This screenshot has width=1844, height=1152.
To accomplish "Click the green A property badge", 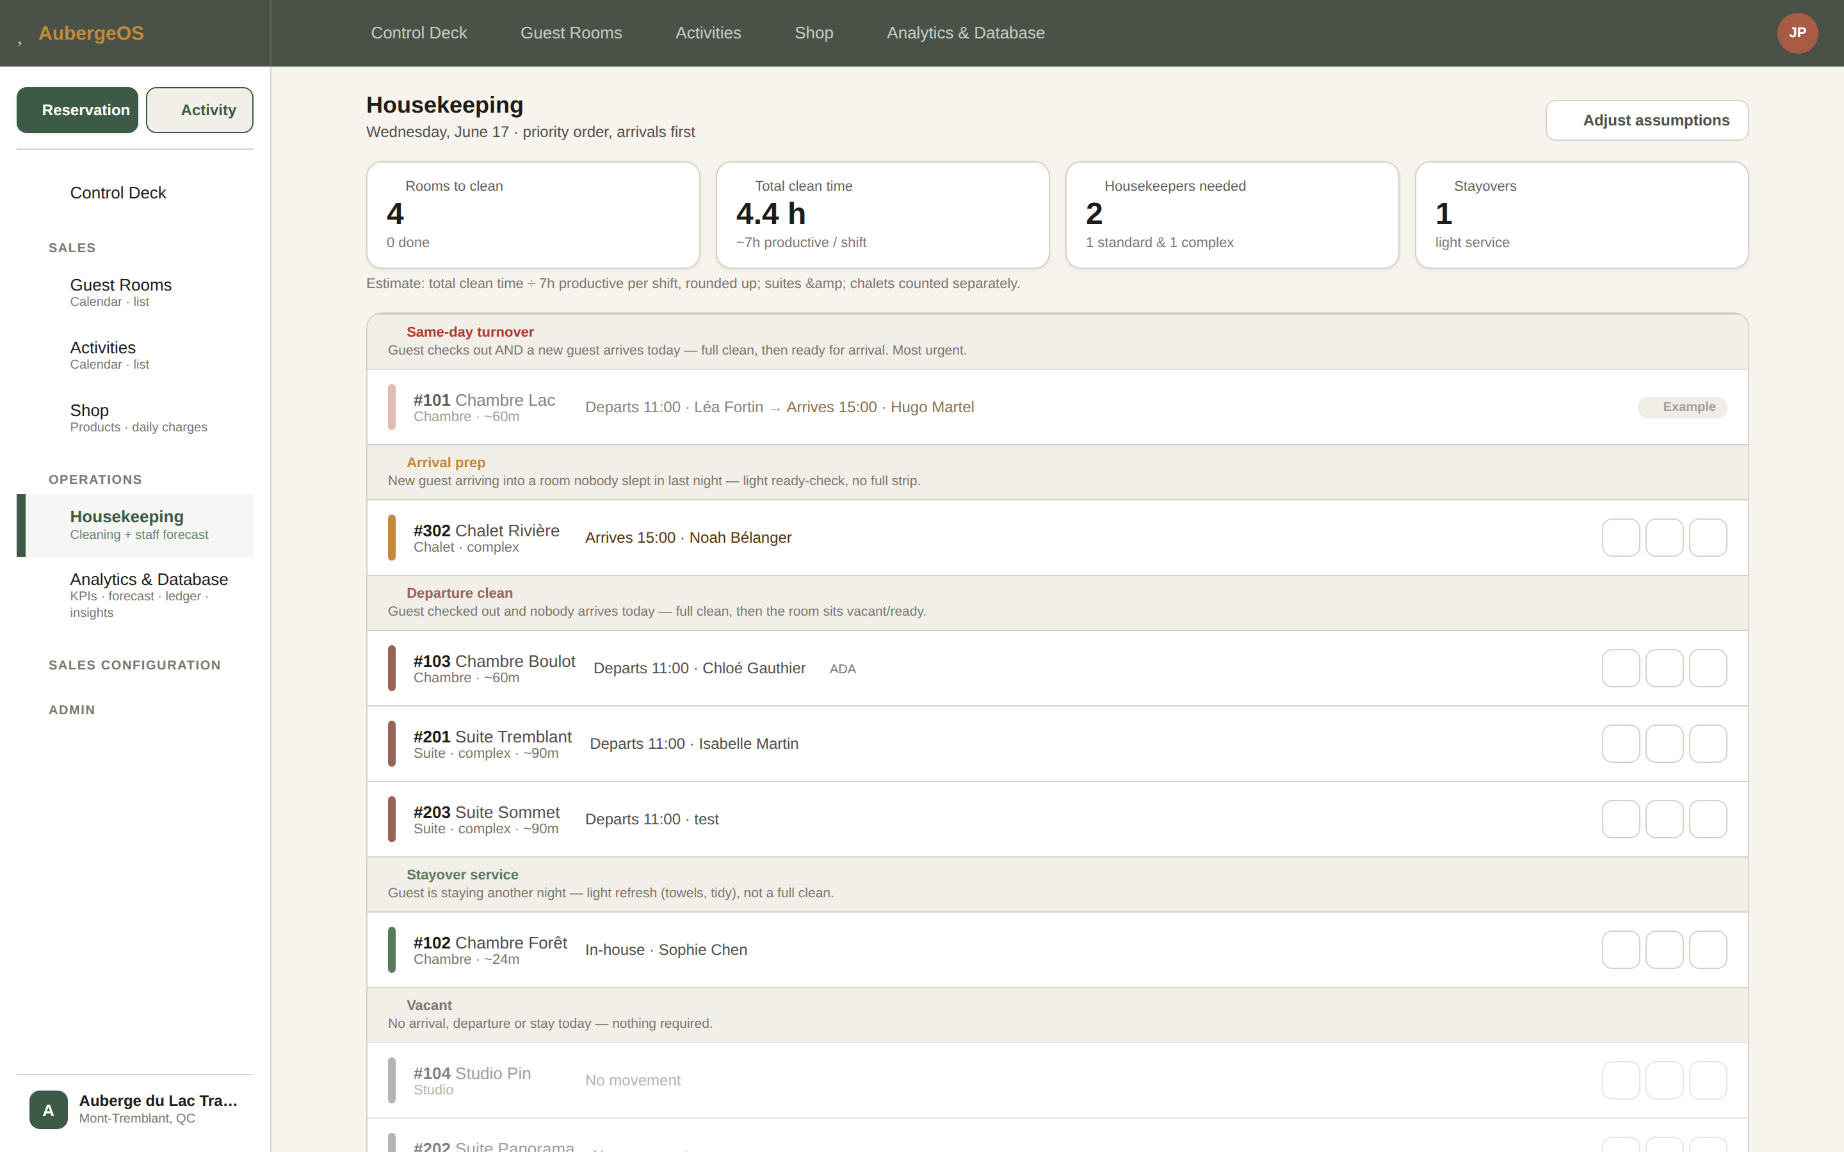I will [48, 1109].
